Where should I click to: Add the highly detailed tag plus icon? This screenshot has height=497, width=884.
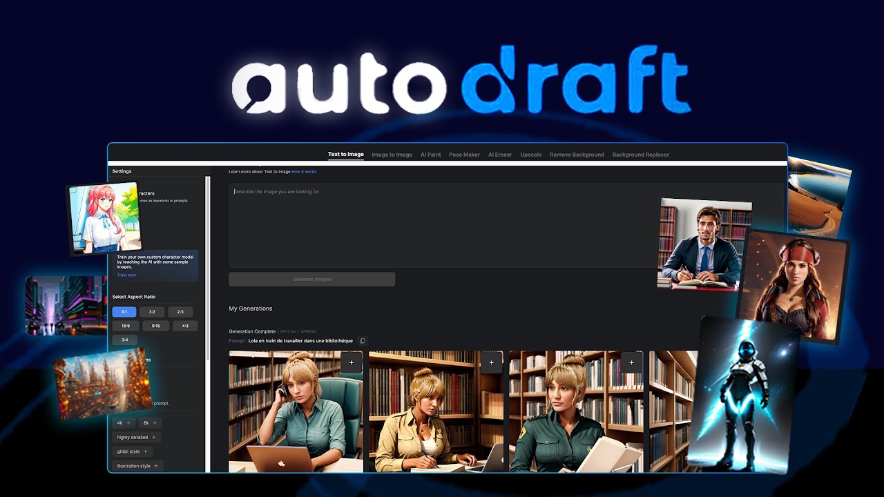coord(153,438)
